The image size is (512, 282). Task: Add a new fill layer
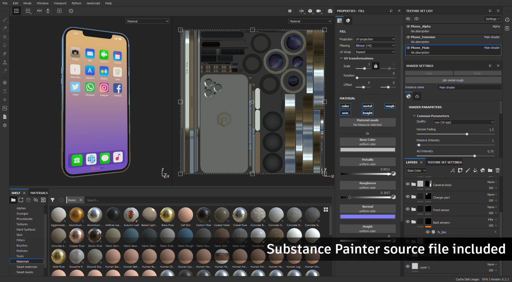point(475,170)
